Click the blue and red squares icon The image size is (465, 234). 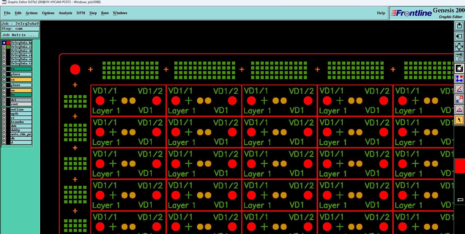pyautogui.click(x=459, y=99)
